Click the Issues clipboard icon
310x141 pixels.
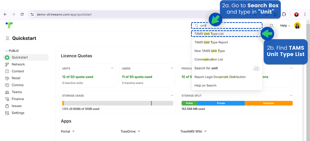(x=7, y=106)
